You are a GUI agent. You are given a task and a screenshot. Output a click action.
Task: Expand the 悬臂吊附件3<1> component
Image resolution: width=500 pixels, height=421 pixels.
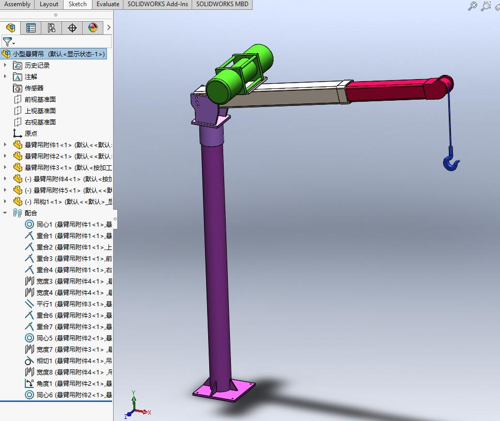click(x=5, y=167)
